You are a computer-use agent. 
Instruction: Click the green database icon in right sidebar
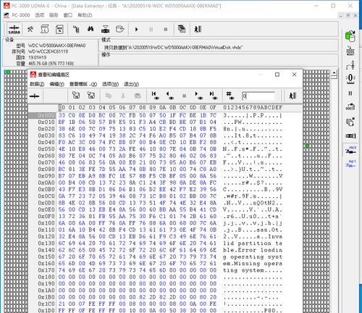350,36
